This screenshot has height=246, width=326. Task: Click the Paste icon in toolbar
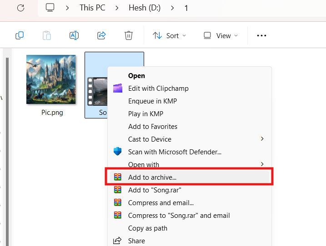(47, 35)
